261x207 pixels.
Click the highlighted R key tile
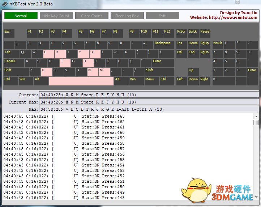pyautogui.click(x=60, y=54)
